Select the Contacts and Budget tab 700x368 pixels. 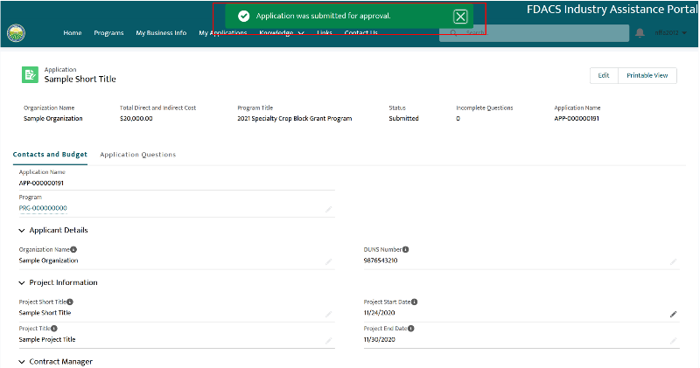coord(50,155)
